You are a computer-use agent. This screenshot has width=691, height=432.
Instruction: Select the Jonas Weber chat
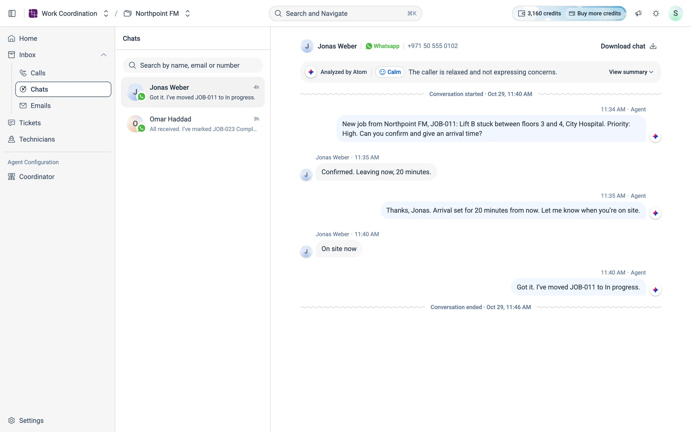click(193, 92)
